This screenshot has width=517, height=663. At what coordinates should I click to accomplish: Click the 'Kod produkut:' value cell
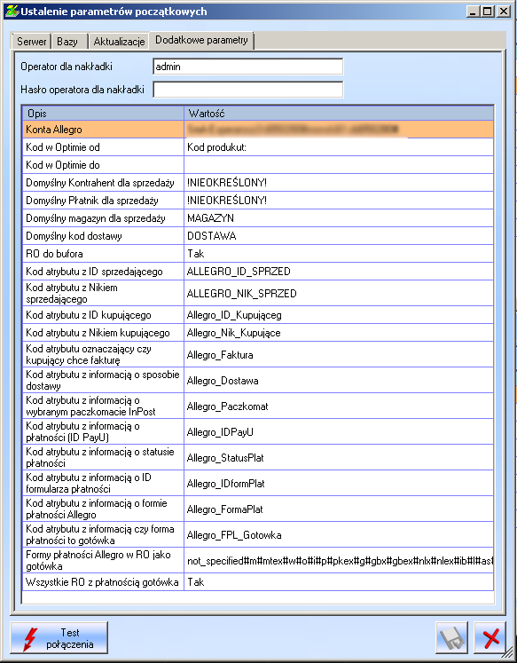tap(339, 147)
